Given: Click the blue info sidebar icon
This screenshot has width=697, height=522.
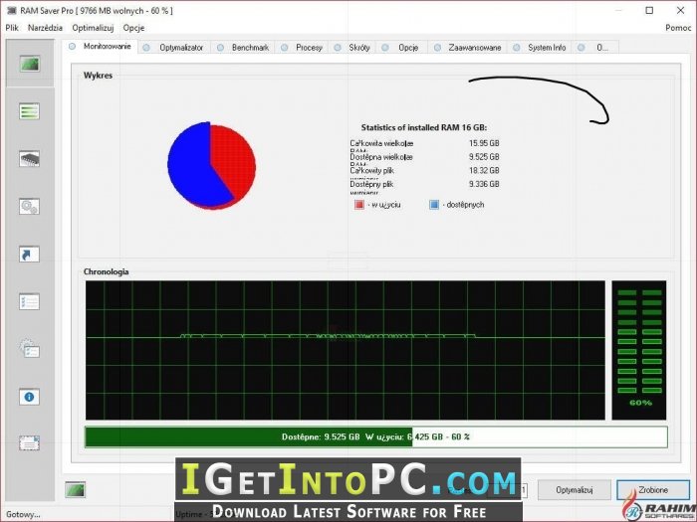Looking at the screenshot, I should pyautogui.click(x=30, y=397).
